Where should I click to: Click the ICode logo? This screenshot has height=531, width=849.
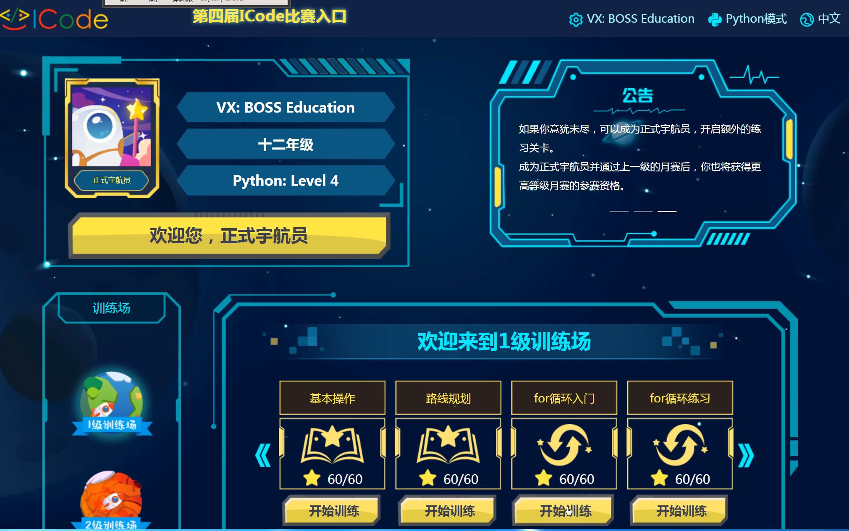(54, 19)
